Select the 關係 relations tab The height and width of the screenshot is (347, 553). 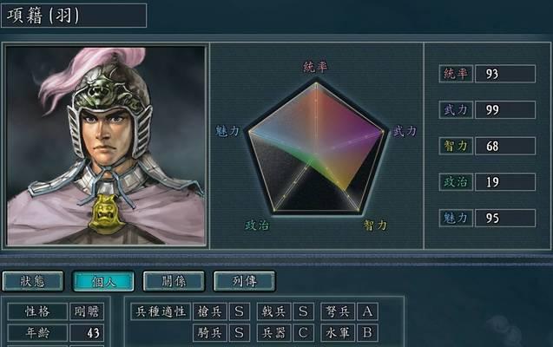tap(174, 281)
